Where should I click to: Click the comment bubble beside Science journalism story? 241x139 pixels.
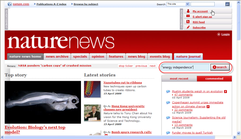coord(168,118)
